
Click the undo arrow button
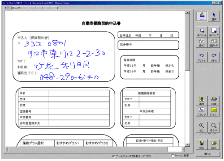coord(202,57)
